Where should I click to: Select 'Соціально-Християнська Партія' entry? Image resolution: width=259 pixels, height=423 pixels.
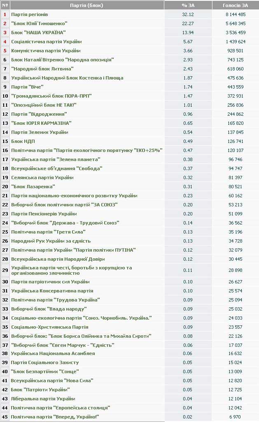pos(50,327)
